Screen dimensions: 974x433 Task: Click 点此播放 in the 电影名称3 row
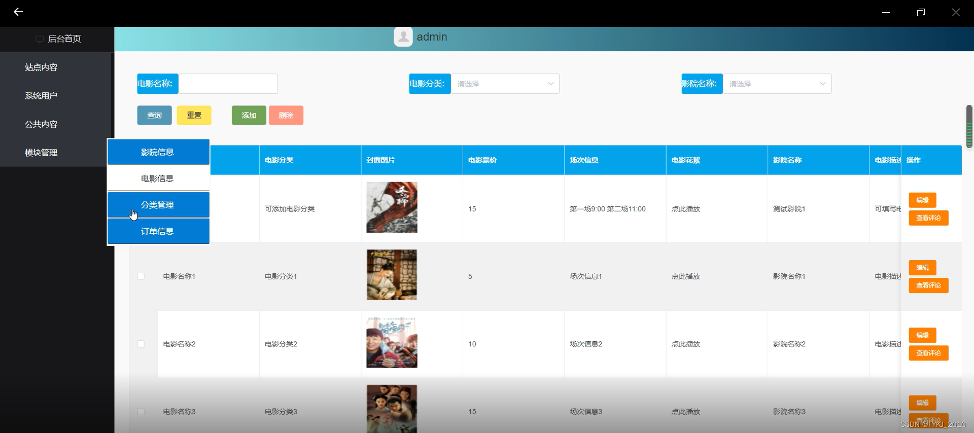(x=686, y=412)
